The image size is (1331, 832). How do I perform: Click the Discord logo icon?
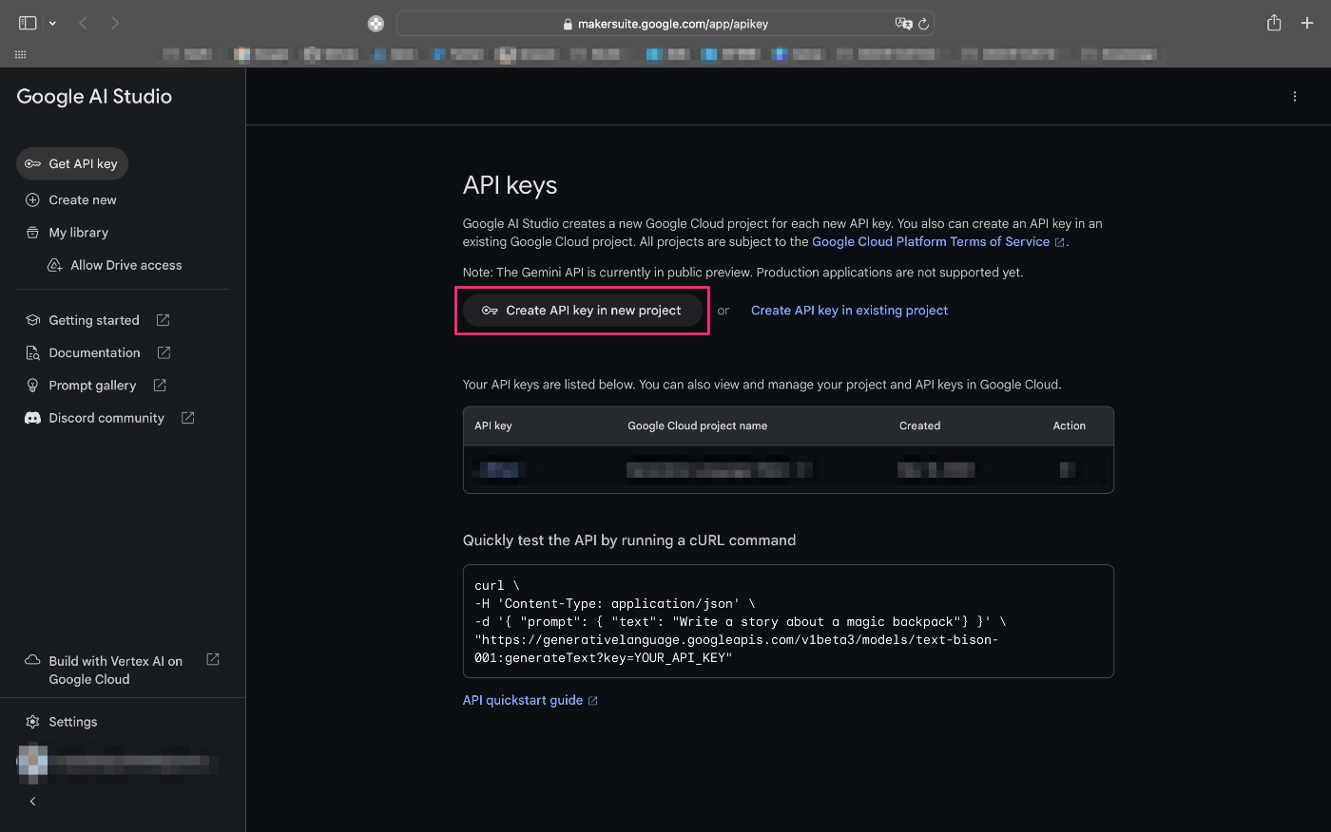(x=32, y=418)
